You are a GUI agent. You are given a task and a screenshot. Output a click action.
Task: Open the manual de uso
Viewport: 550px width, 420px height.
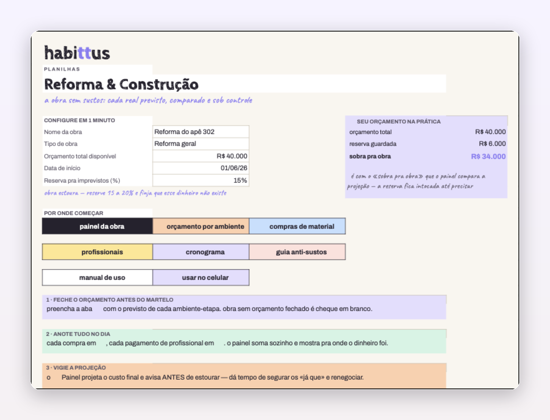[x=97, y=278]
